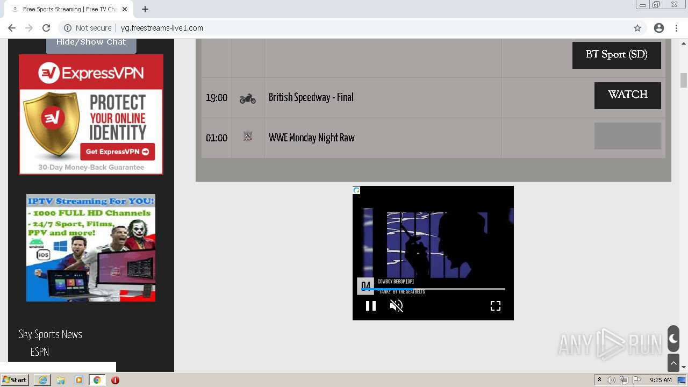Select British Speedway - Final event text
The width and height of the screenshot is (688, 387).
tap(311, 97)
